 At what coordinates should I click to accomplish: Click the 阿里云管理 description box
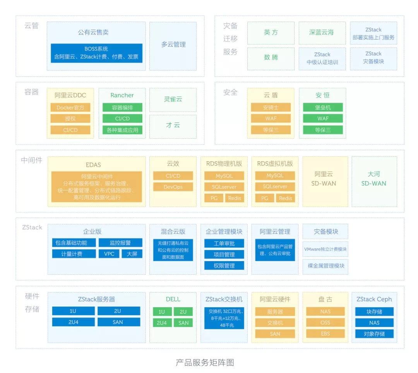[275, 250]
